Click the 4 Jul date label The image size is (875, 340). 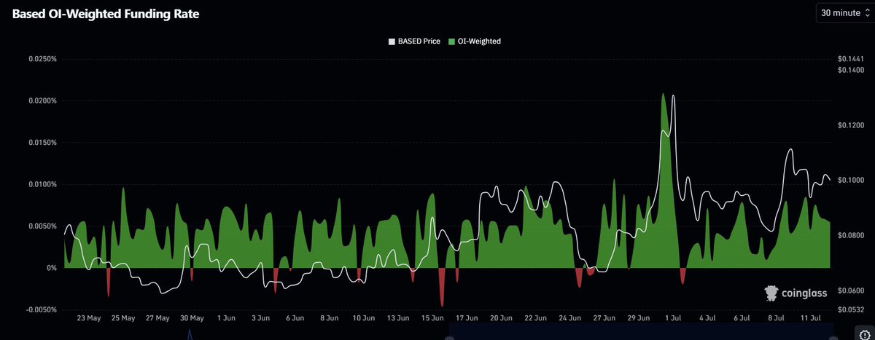(x=707, y=318)
